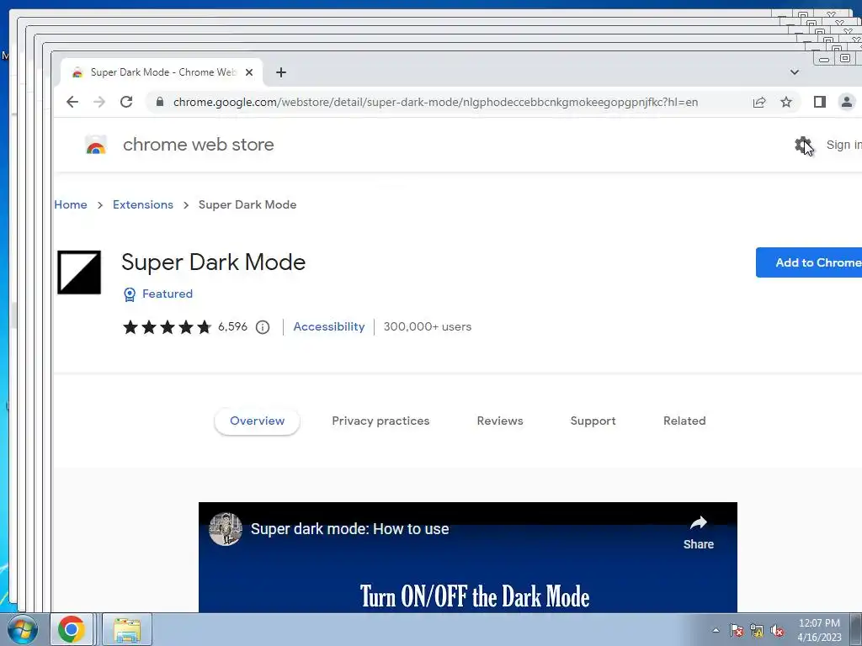
Task: Open Windows Explorer from taskbar
Action: [127, 629]
